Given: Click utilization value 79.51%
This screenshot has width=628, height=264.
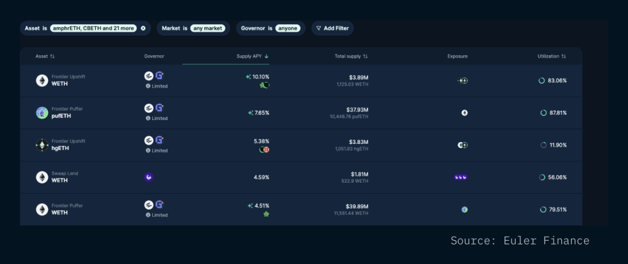Looking at the screenshot, I should click(x=558, y=209).
